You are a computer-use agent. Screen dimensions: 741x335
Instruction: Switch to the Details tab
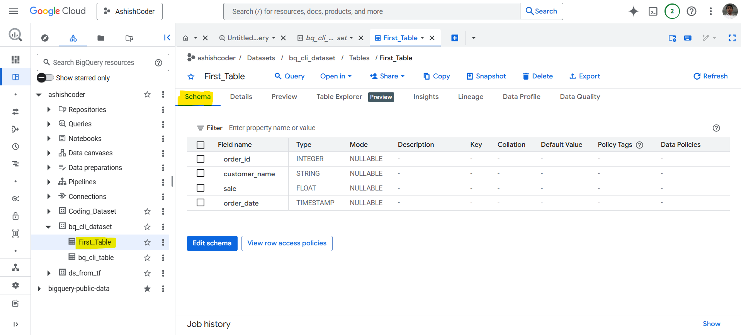pos(241,97)
